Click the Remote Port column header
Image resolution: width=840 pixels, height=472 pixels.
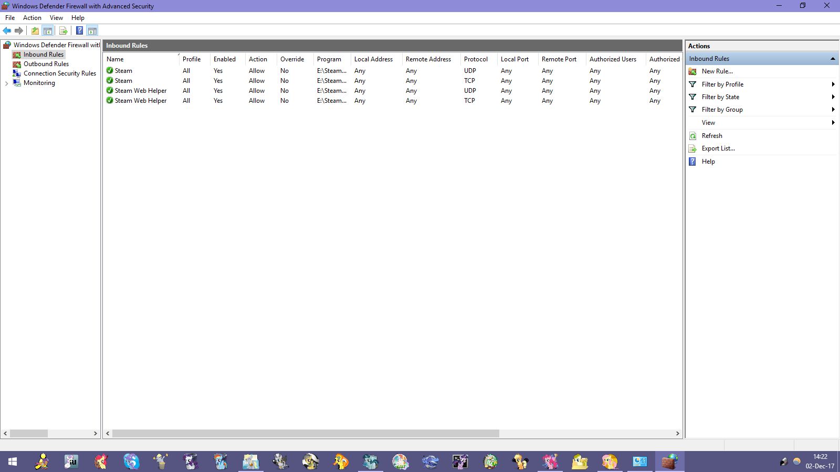pyautogui.click(x=562, y=59)
